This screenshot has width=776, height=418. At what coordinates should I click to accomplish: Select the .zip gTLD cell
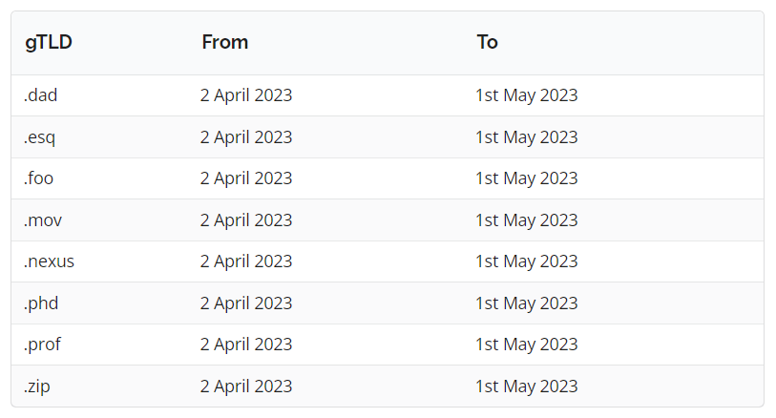(x=39, y=387)
